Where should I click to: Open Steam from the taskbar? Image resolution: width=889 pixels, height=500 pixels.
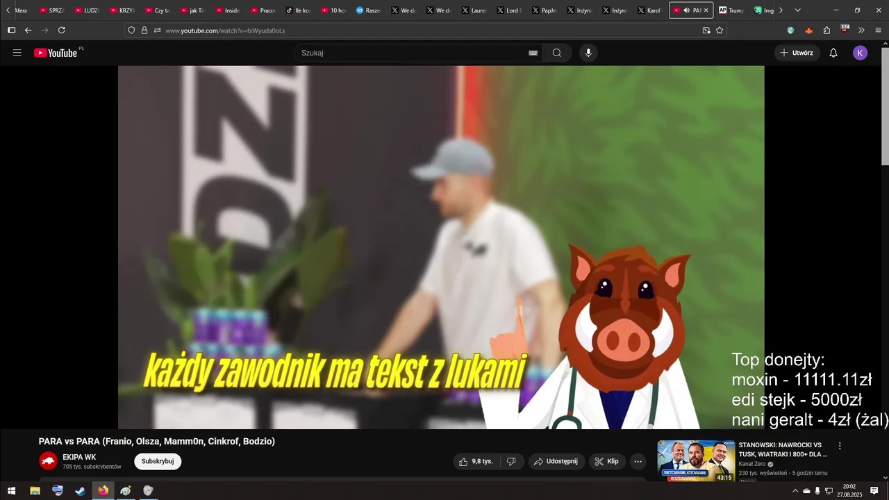[x=81, y=490]
